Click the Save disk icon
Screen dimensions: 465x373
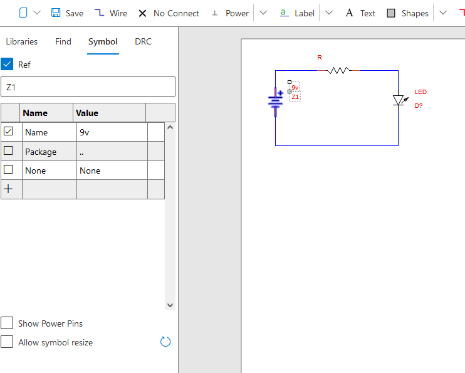coord(56,13)
